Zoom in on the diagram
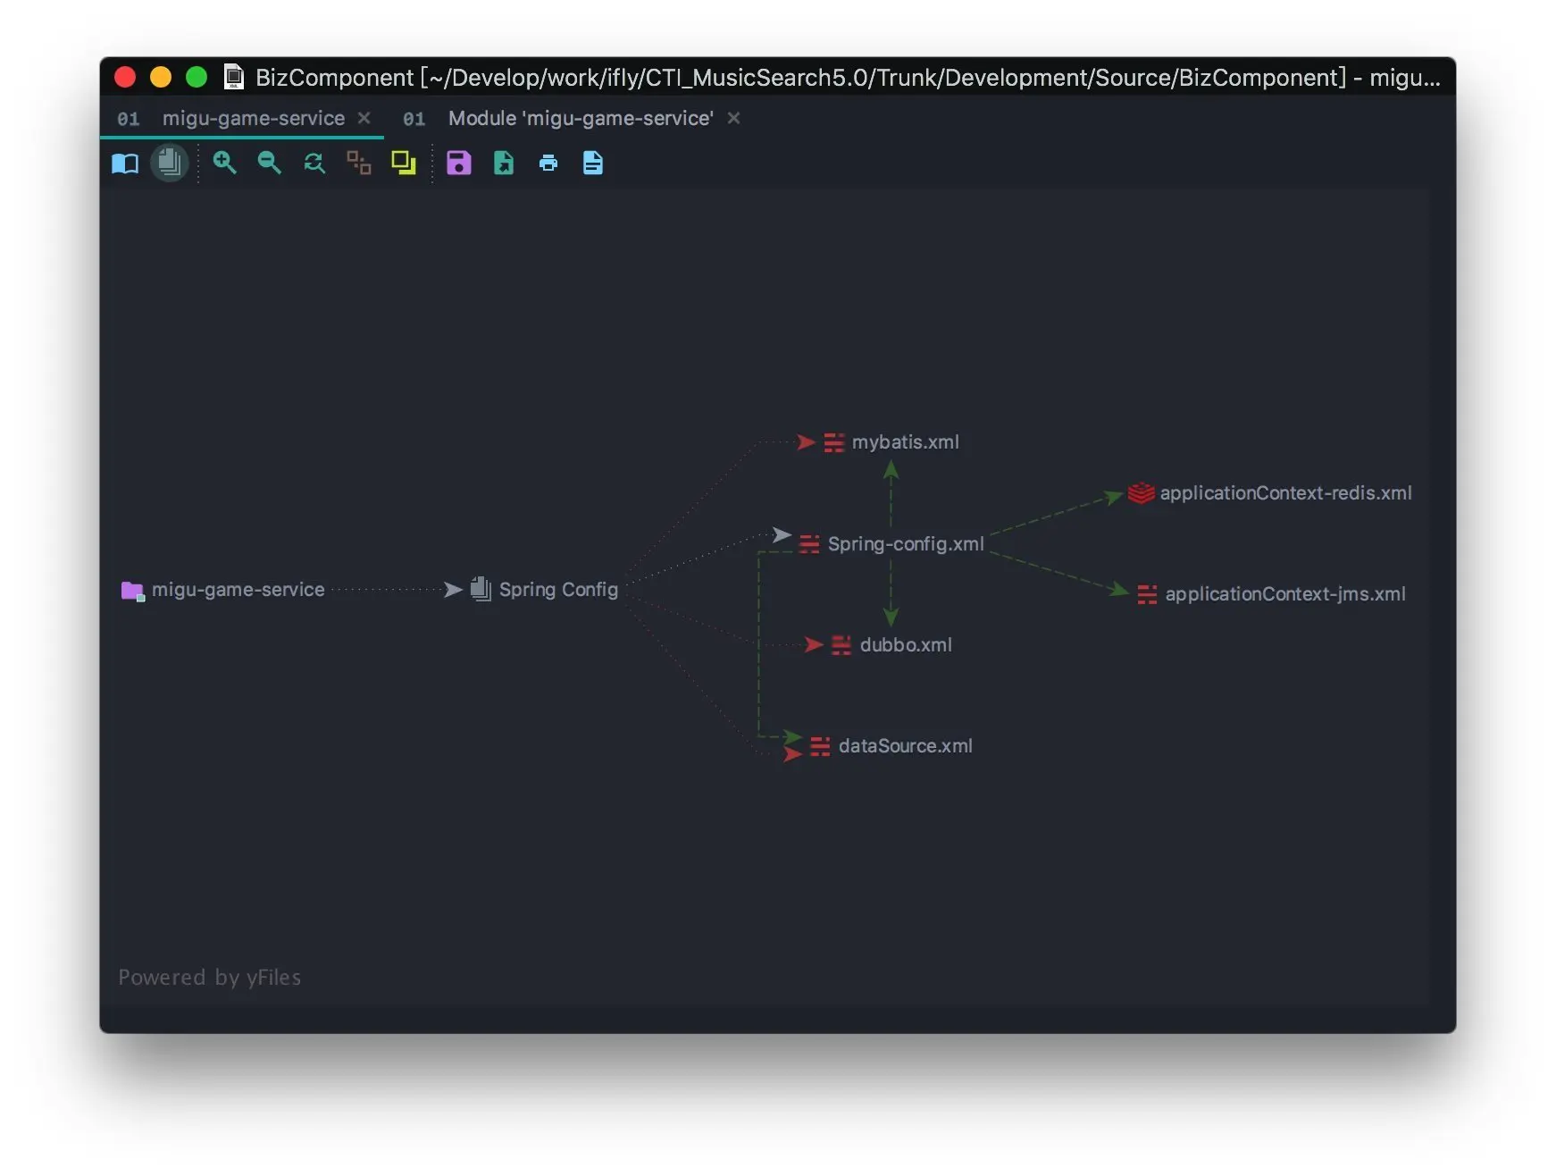This screenshot has height=1176, width=1556. click(224, 164)
